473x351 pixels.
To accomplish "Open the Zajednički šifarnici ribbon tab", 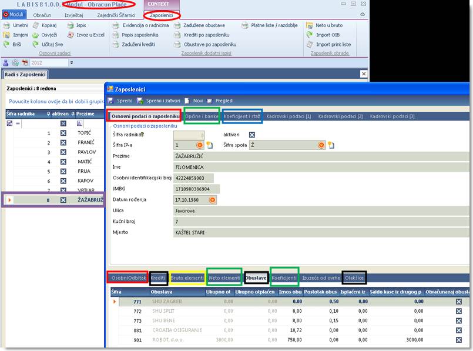I will click(x=116, y=15).
